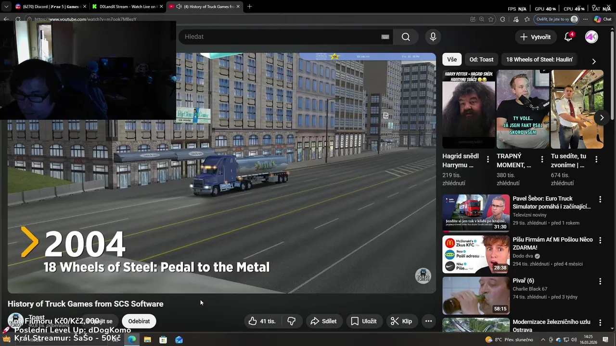Screen dimensions: 616x346
Task: Open the media control music-note icon
Action: click(x=516, y=19)
